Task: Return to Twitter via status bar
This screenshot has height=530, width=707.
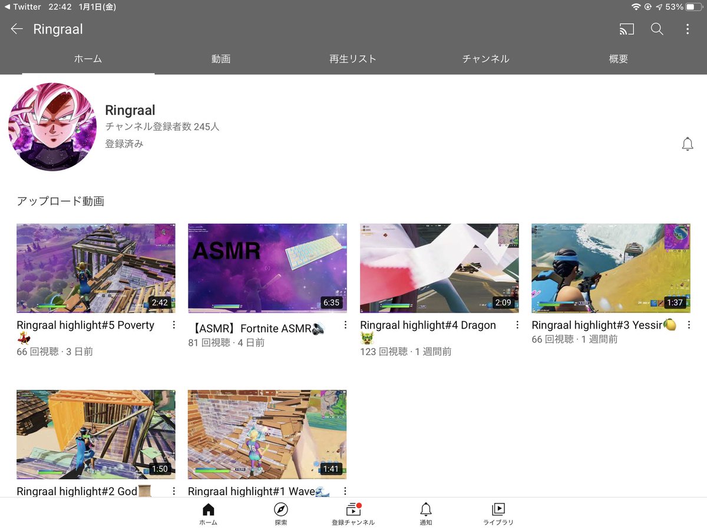Action: (22, 7)
